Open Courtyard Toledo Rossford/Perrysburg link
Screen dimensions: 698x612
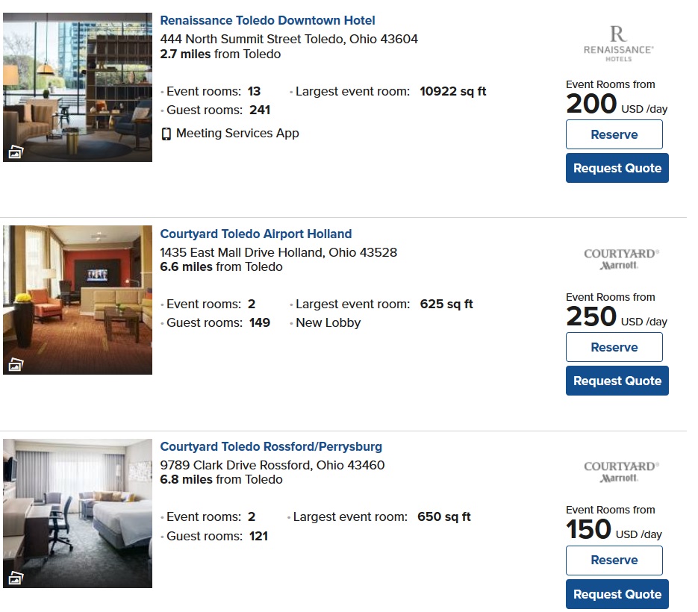point(271,446)
